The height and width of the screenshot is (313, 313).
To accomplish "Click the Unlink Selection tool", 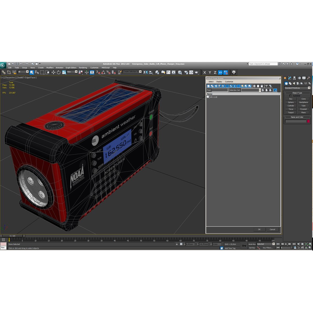I will pos(9,72).
